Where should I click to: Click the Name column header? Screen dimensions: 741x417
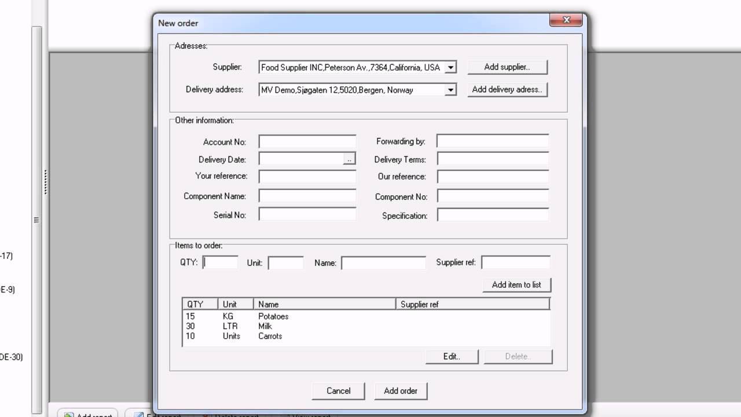point(325,304)
